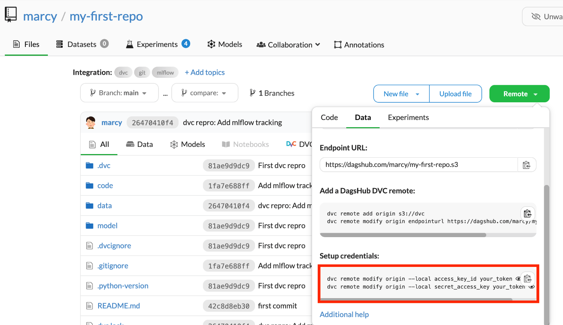Open the .python-version file

pyautogui.click(x=123, y=286)
